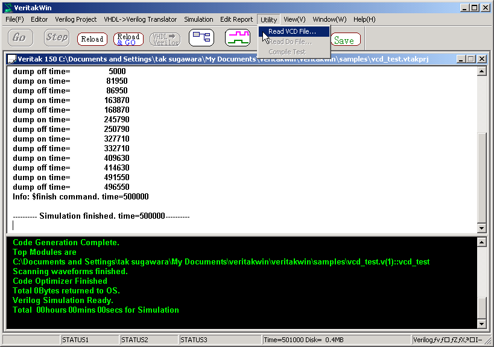Viewport: 494px width, 347px height.
Task: Click the down arrow of the green console scrollbar
Action: click(481, 324)
